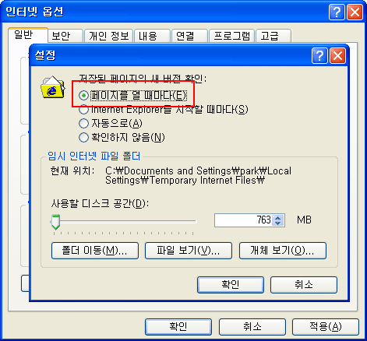Screen dimensions: 367x341
Task: Click the 폴더 이동 button
Action: pos(95,251)
